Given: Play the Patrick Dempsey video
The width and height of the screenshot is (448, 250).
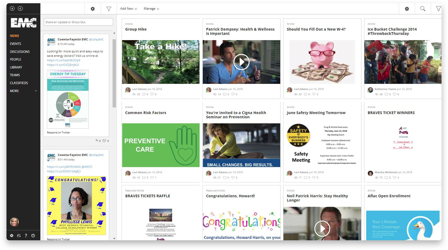Looking at the screenshot, I should (x=241, y=62).
